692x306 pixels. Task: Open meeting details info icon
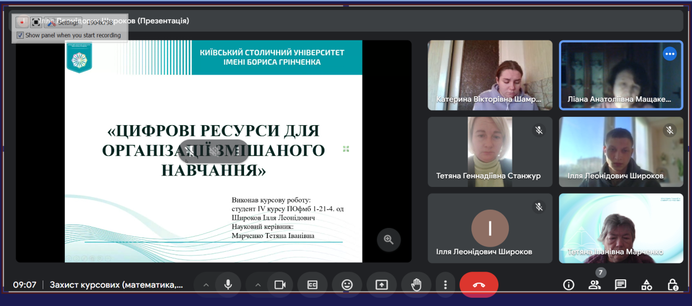(x=568, y=285)
